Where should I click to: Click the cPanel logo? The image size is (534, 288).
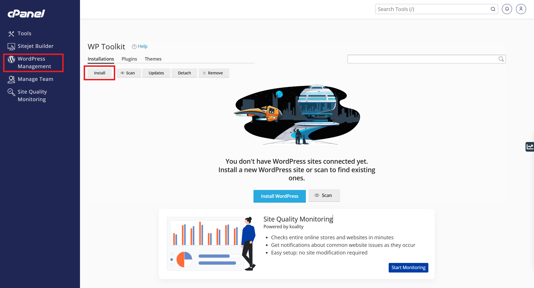click(x=26, y=14)
